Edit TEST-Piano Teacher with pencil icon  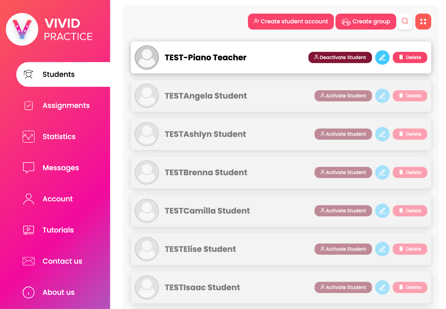[382, 57]
